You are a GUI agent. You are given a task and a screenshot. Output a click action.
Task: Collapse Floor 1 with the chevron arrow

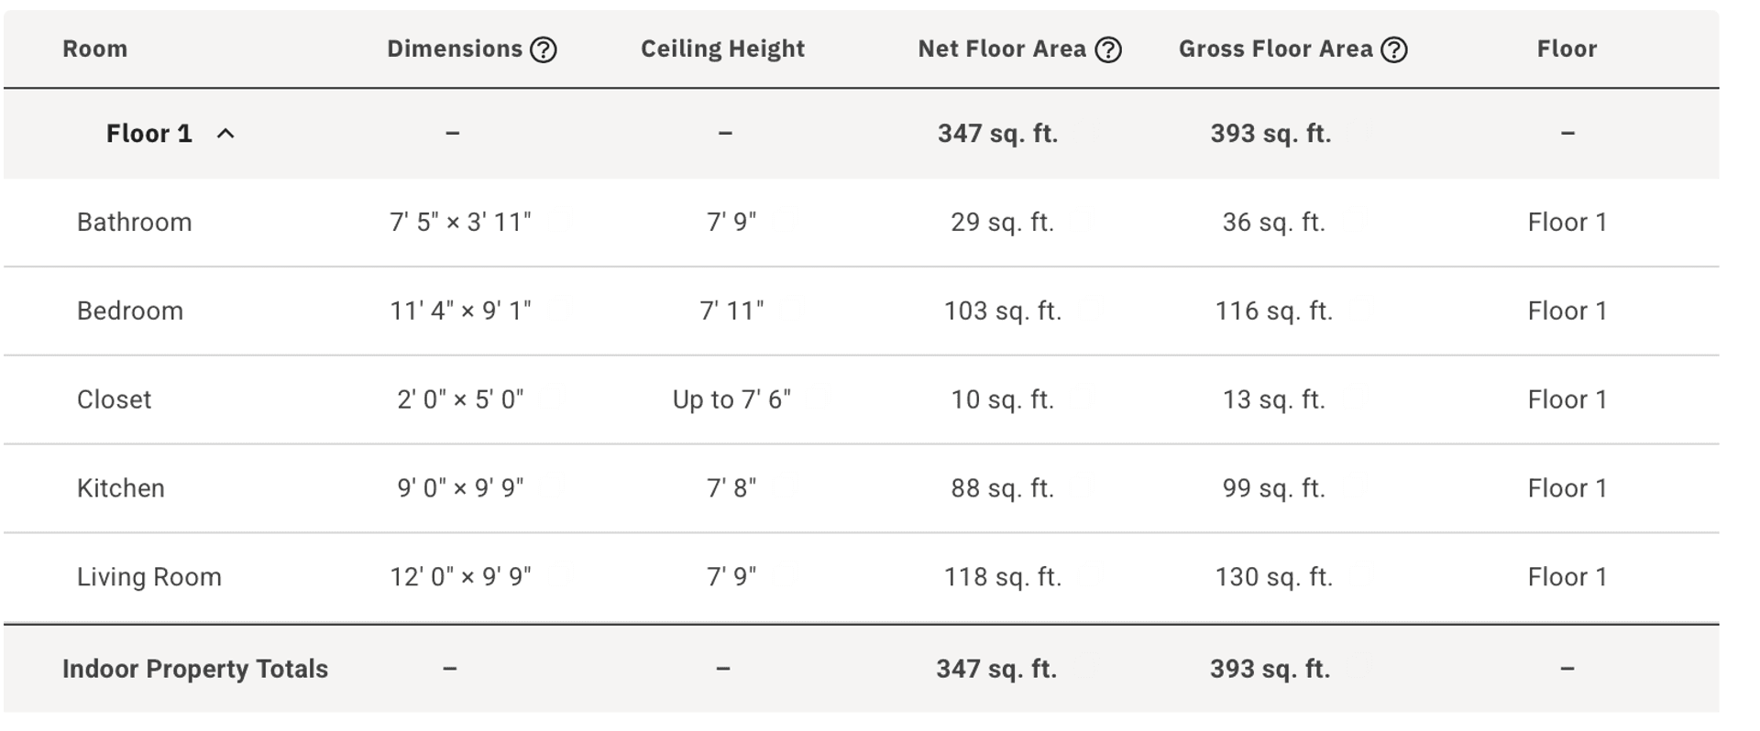[x=225, y=134]
